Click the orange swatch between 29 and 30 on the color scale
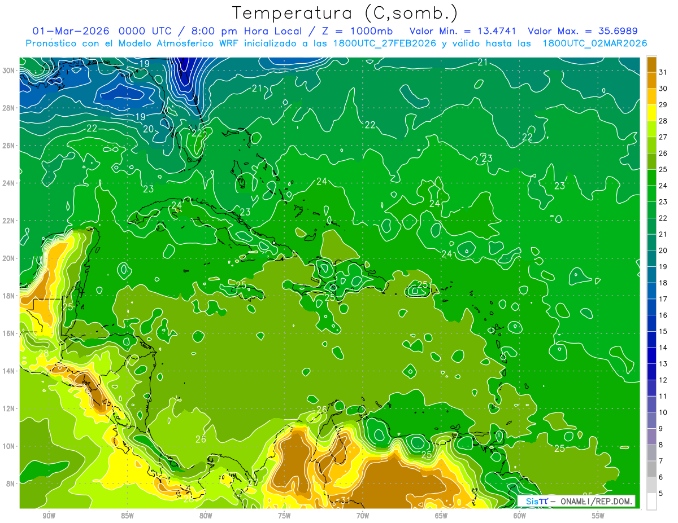The image size is (678, 523). 651,96
